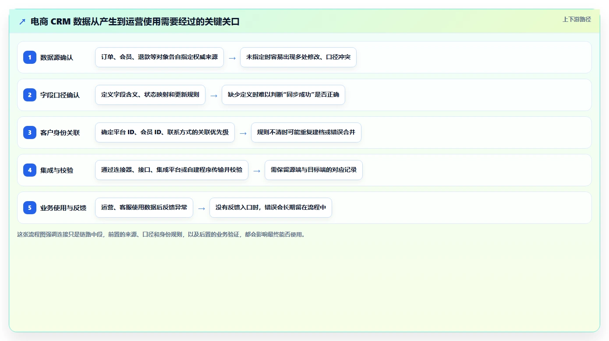Click the 缺少定义时难以判断“同步成功”是否正确 box
Image resolution: width=609 pixels, height=341 pixels.
point(283,95)
